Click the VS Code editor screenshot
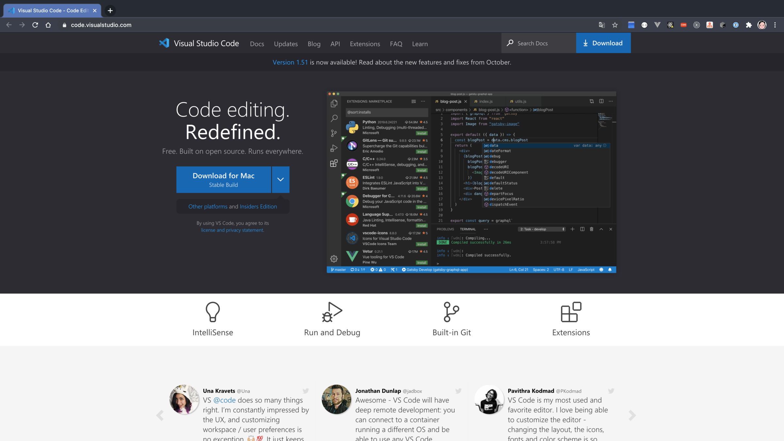This screenshot has width=784, height=441. click(x=471, y=182)
